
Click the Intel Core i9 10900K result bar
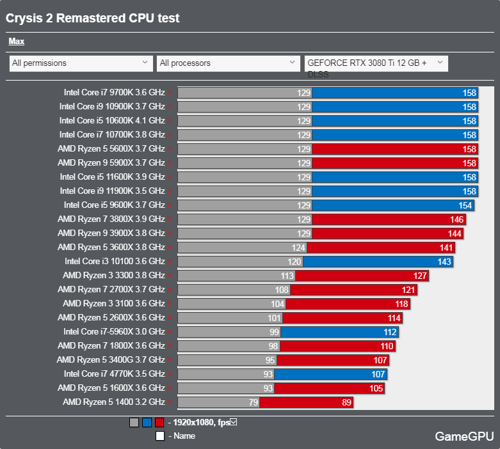click(x=328, y=107)
